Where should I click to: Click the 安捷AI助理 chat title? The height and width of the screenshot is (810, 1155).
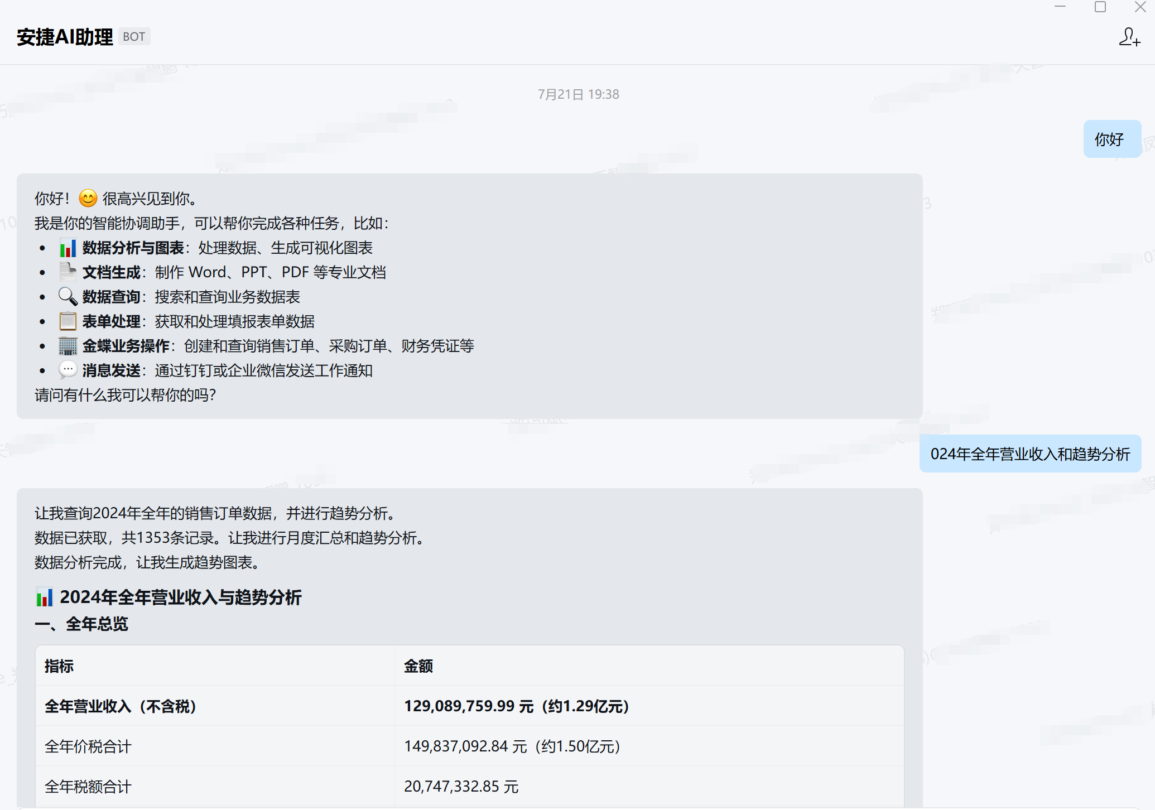tap(65, 37)
